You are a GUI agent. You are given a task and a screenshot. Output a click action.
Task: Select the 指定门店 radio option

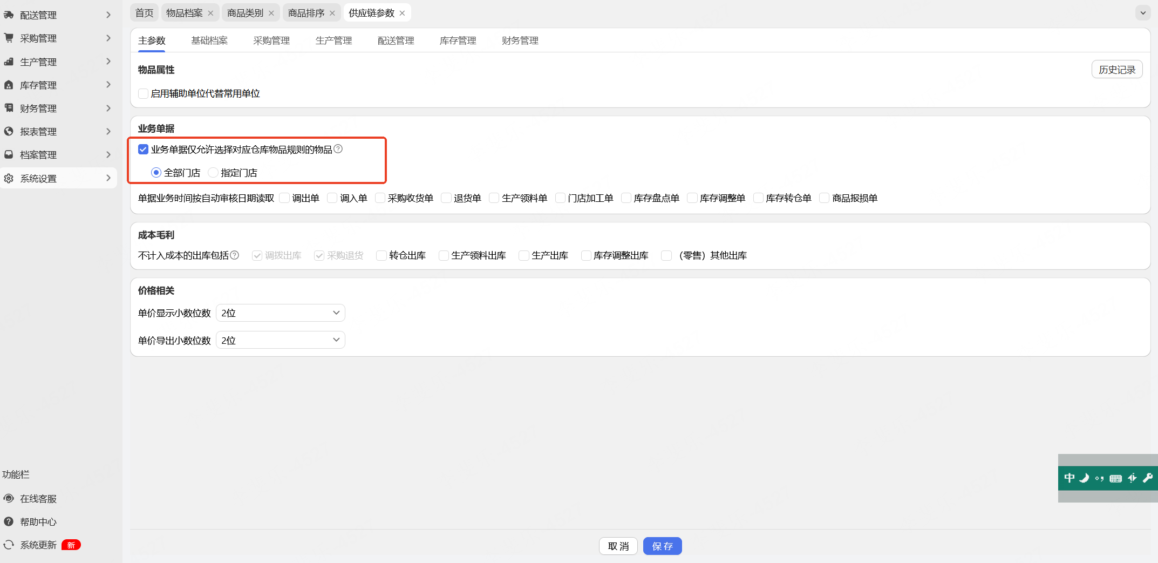213,173
